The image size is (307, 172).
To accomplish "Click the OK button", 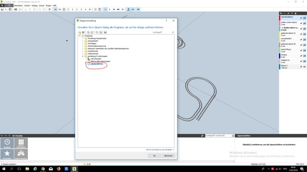I will click(154, 156).
